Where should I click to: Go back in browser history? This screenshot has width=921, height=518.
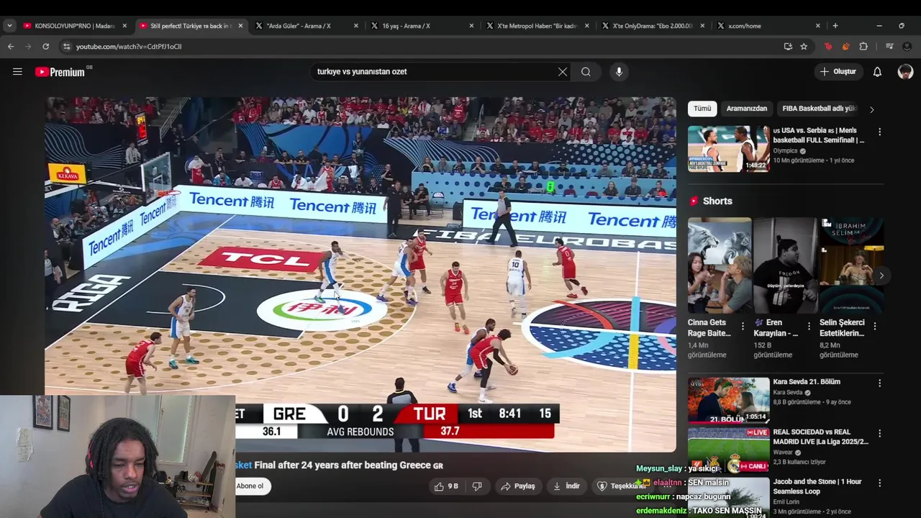(x=11, y=46)
